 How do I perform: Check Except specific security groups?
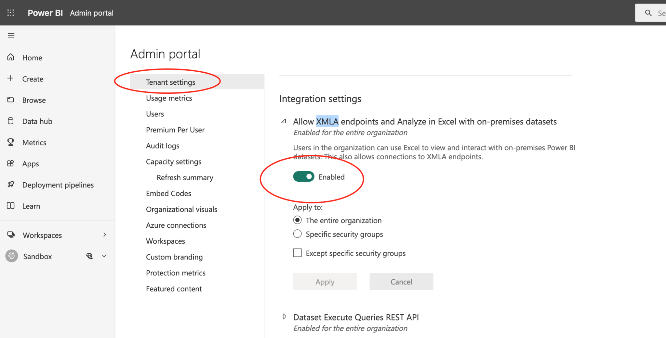coord(297,253)
